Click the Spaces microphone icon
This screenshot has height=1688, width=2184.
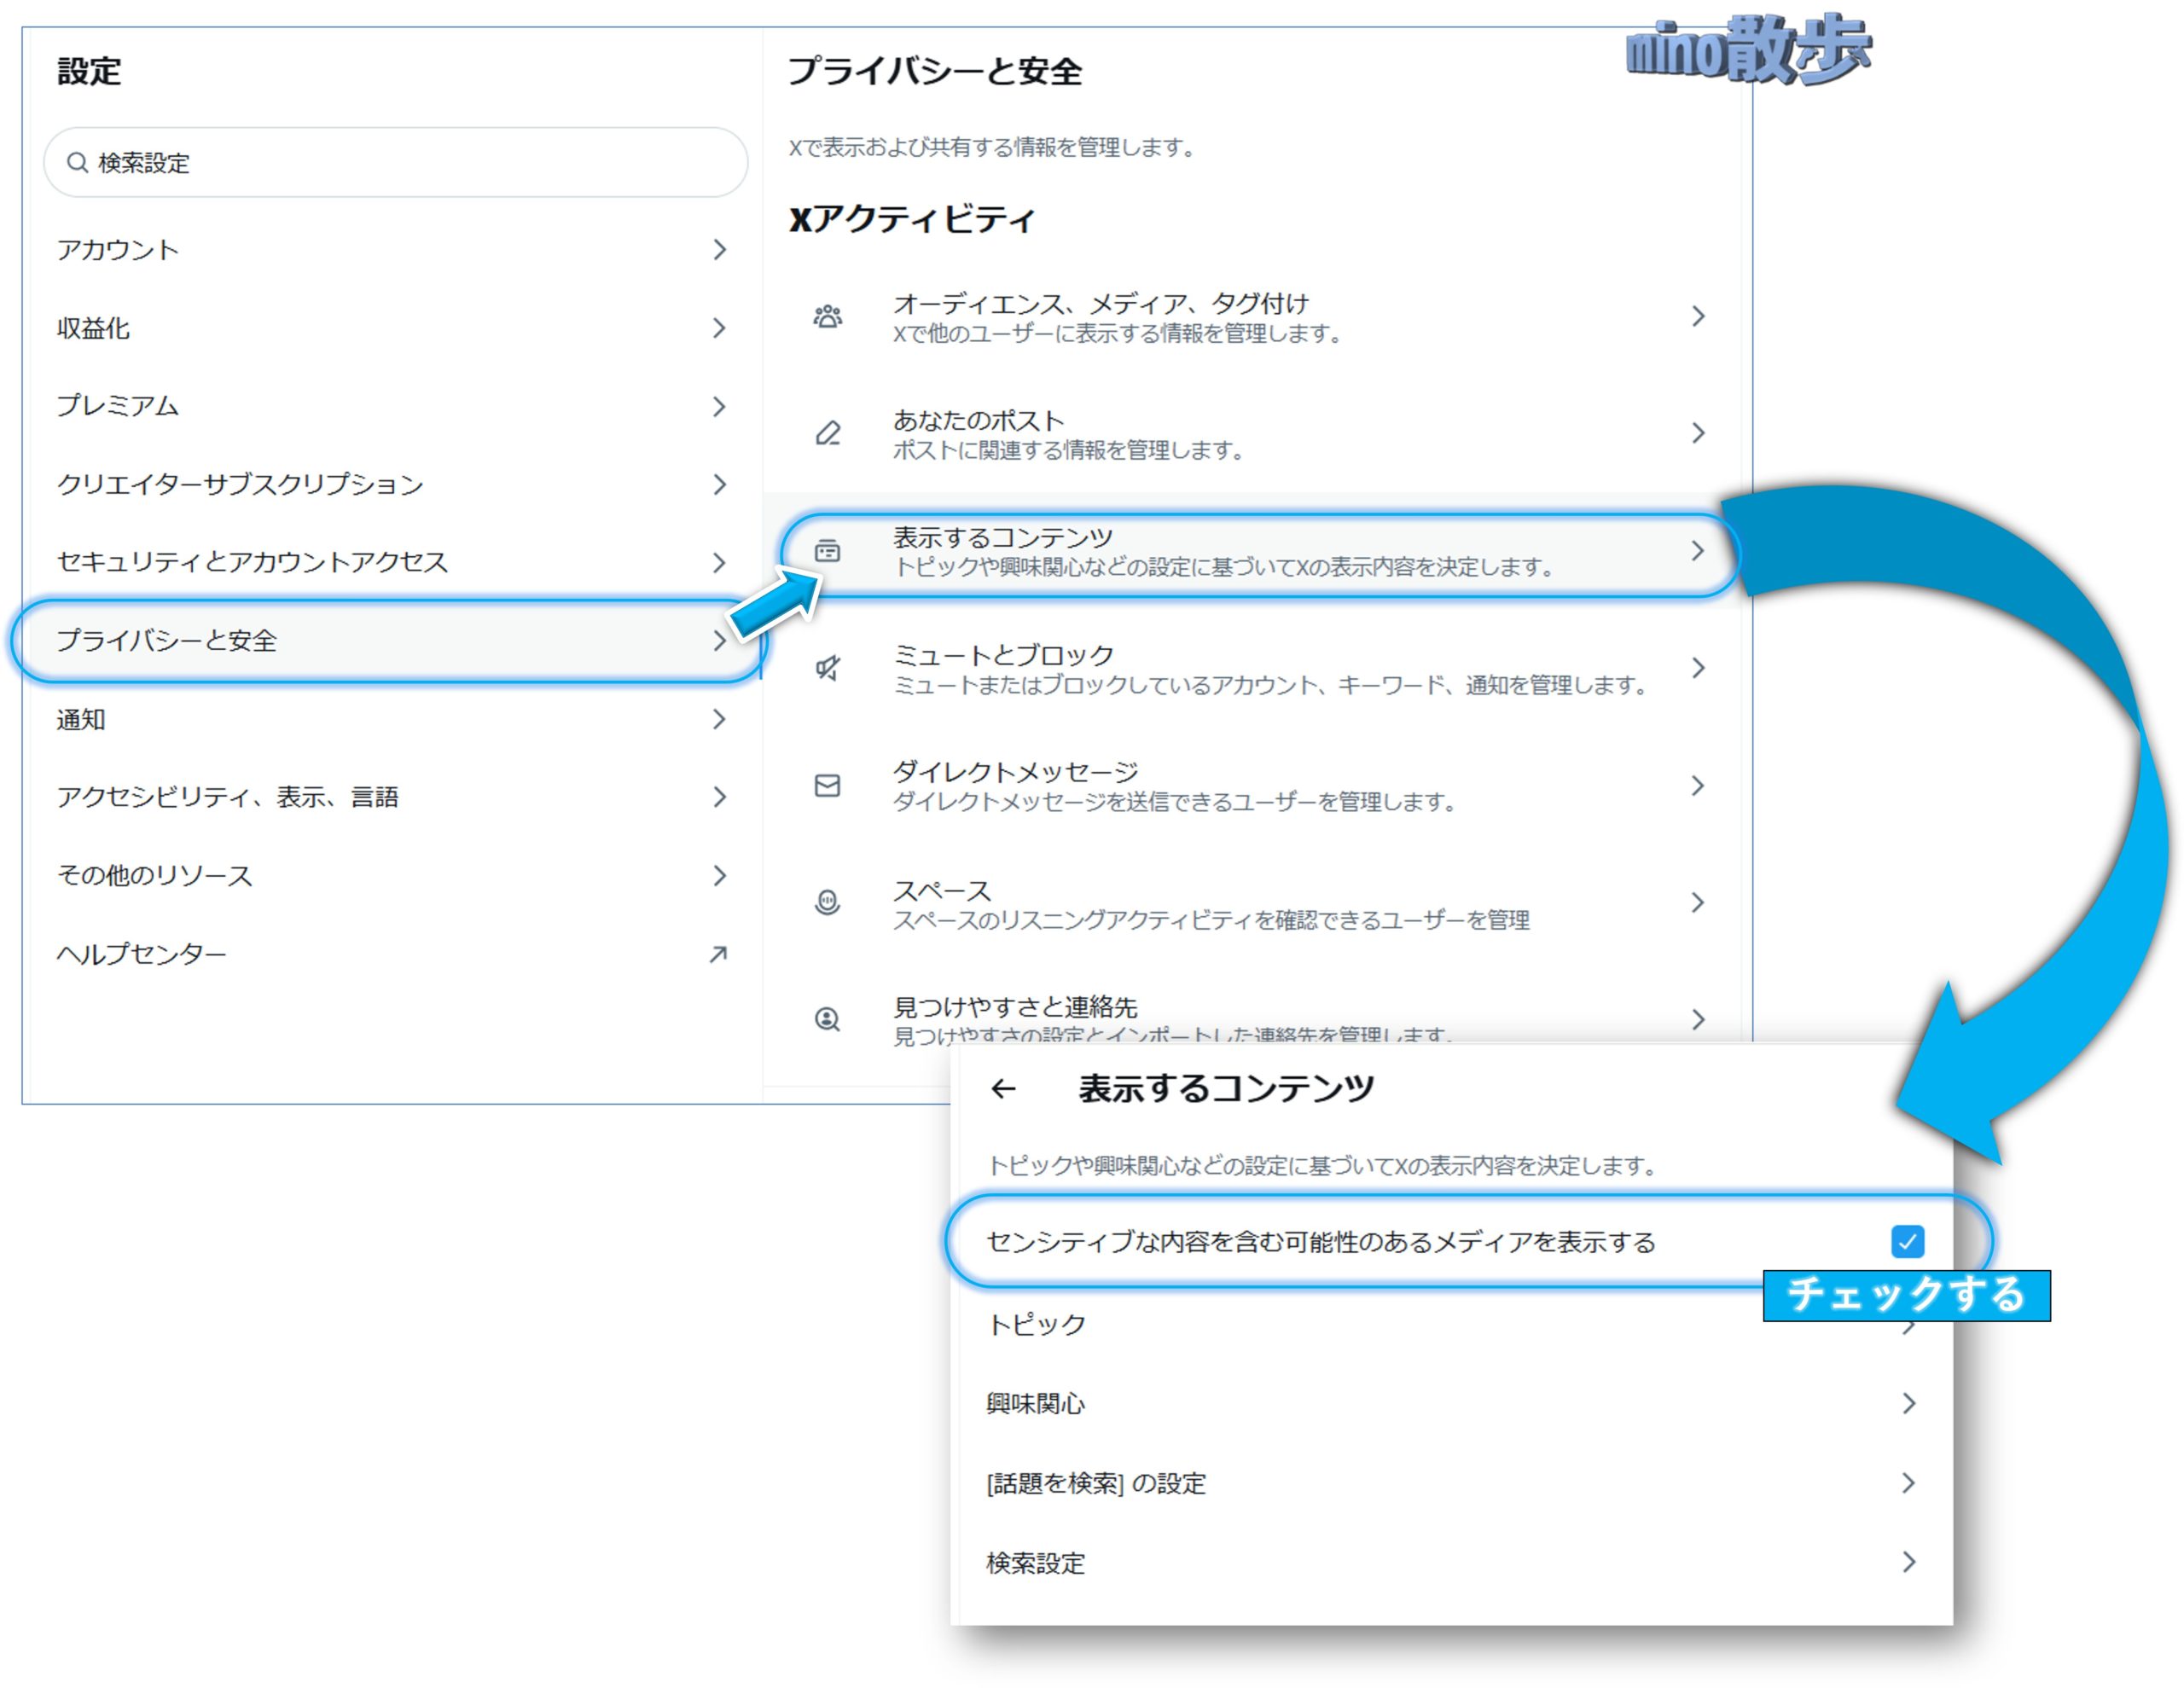click(x=827, y=903)
